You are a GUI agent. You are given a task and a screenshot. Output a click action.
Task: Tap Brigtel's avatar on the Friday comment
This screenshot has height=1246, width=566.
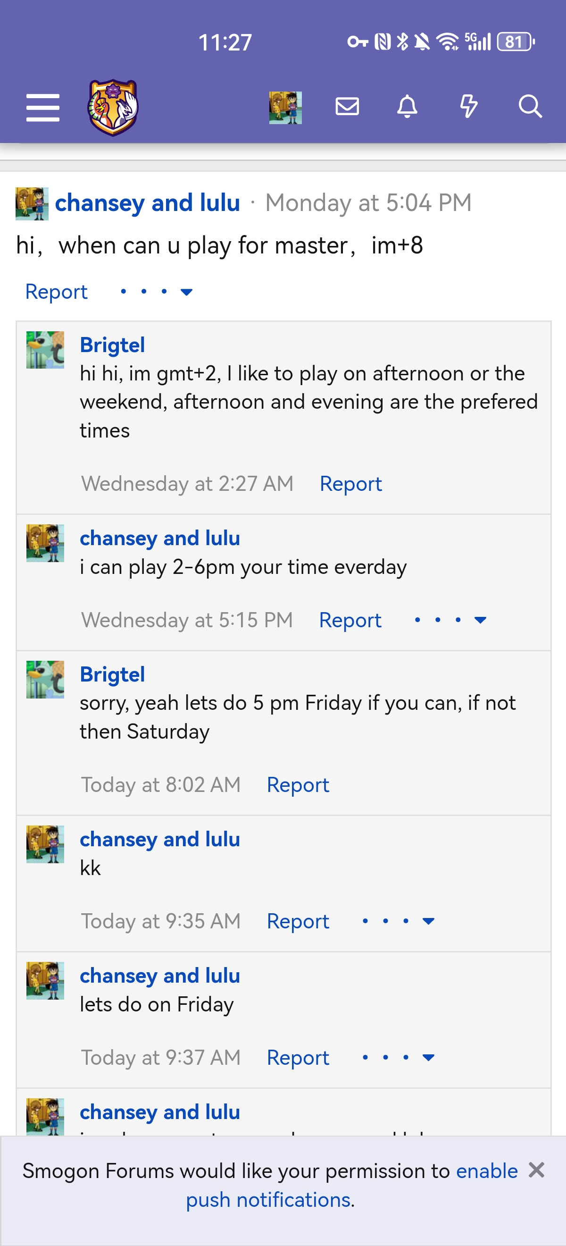pyautogui.click(x=45, y=680)
